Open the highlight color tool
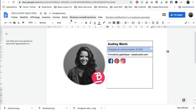This screenshot has width=196, height=110. coord(104,23)
